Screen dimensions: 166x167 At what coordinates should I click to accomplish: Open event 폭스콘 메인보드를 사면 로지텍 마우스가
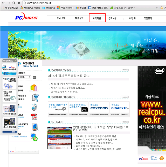coord(99,149)
